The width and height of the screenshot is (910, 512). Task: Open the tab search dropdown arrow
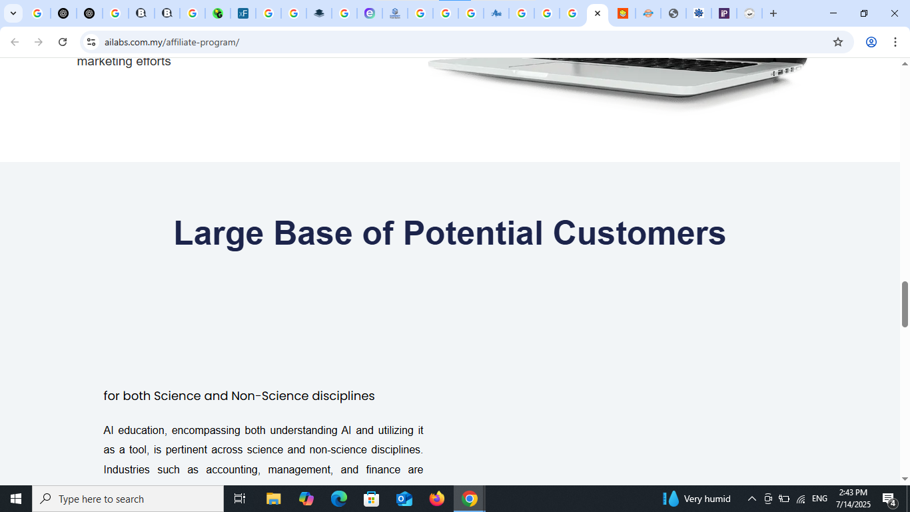13,13
